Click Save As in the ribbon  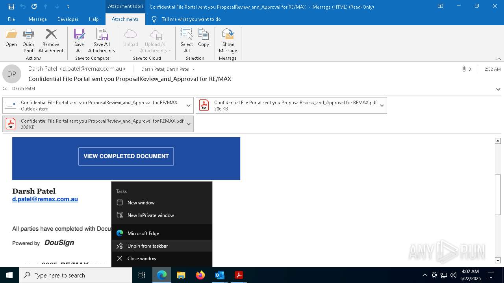click(79, 41)
